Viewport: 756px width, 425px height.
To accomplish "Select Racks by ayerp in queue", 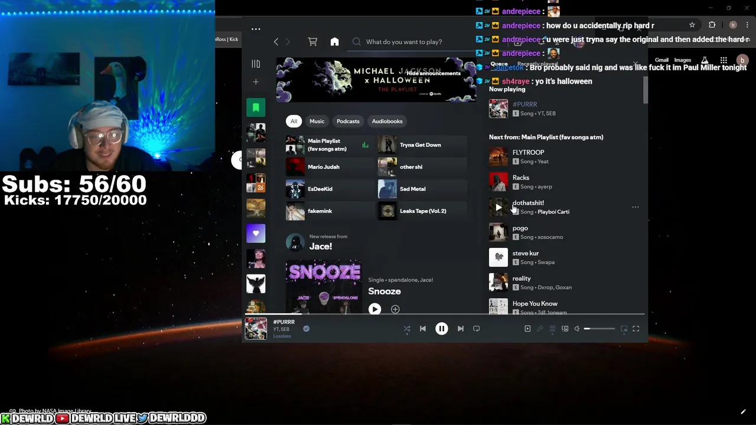I will tap(561, 182).
